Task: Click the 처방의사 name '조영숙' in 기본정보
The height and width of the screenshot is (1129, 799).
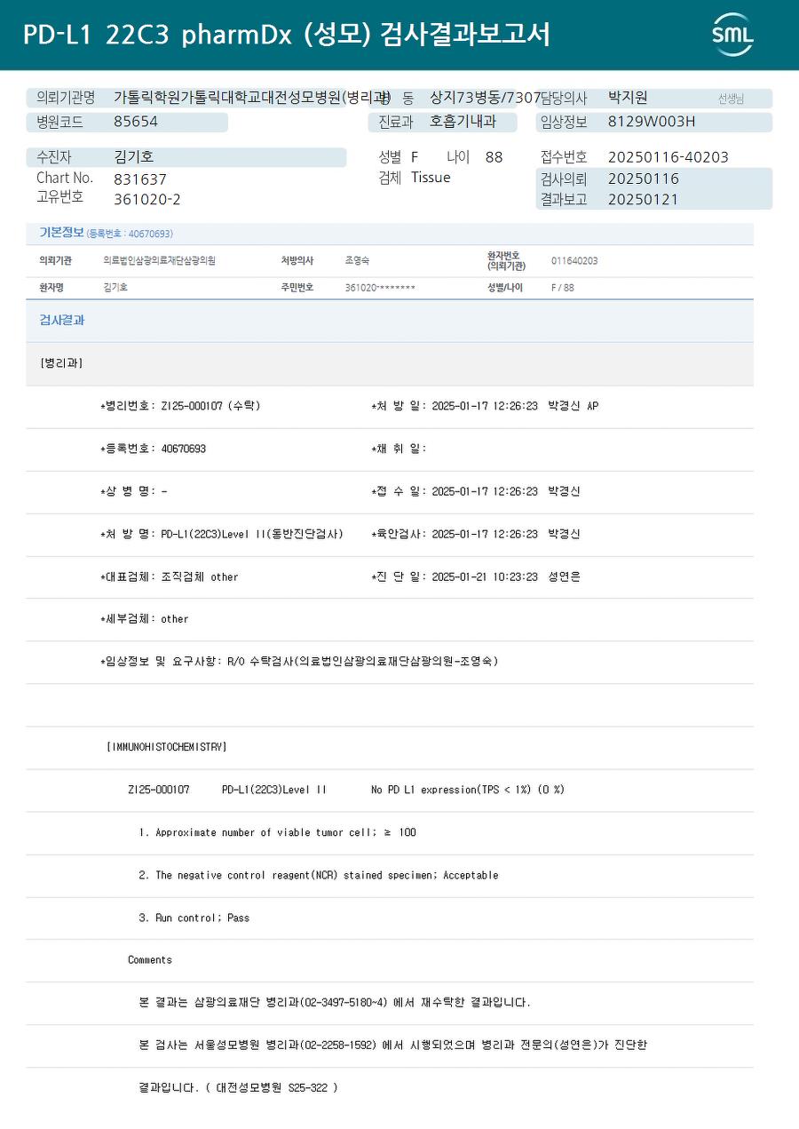Action: pyautogui.click(x=357, y=261)
